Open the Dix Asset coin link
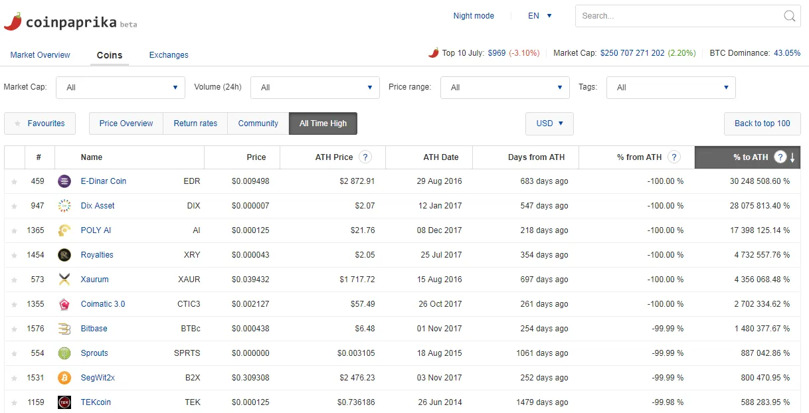This screenshot has width=809, height=413. click(x=98, y=206)
